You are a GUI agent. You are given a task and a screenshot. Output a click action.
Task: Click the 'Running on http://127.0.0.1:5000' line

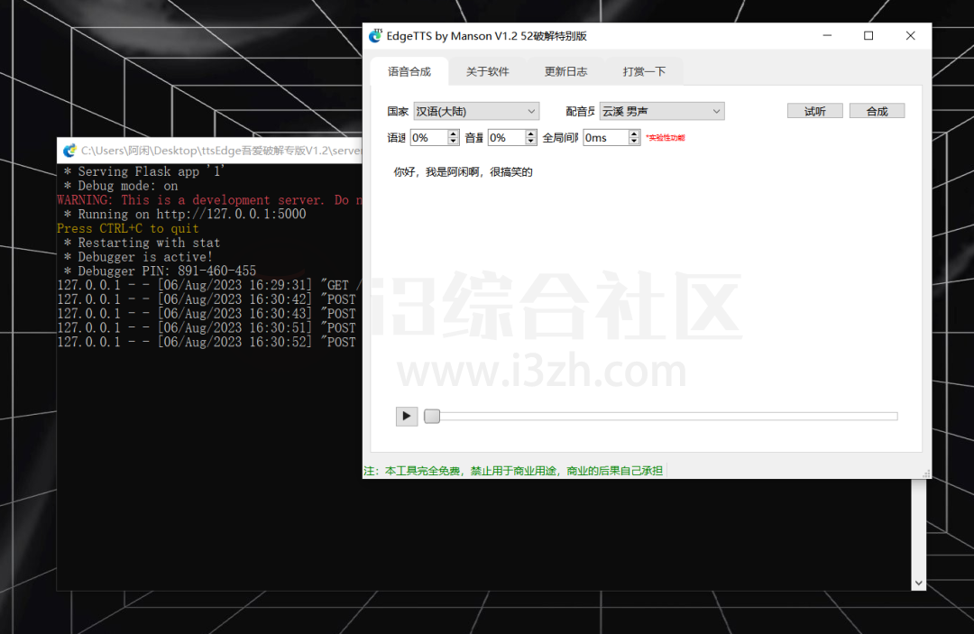[x=185, y=215]
